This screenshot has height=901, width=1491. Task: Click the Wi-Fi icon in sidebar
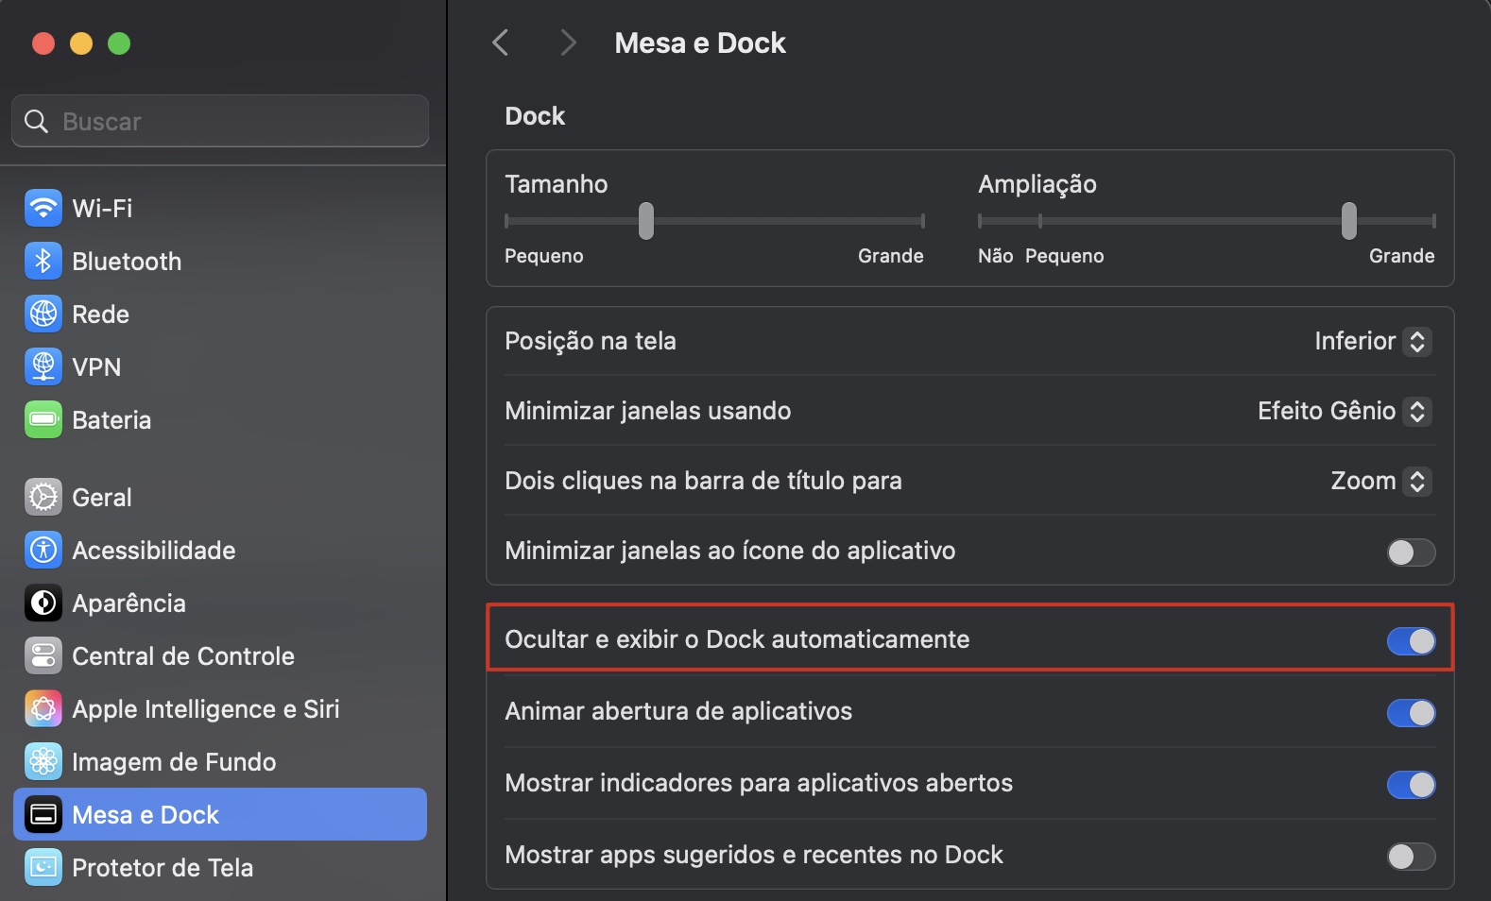pos(43,208)
